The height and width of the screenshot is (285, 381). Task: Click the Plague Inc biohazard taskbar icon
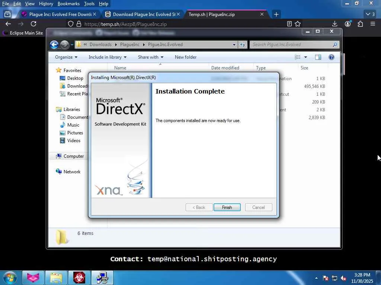click(79, 278)
